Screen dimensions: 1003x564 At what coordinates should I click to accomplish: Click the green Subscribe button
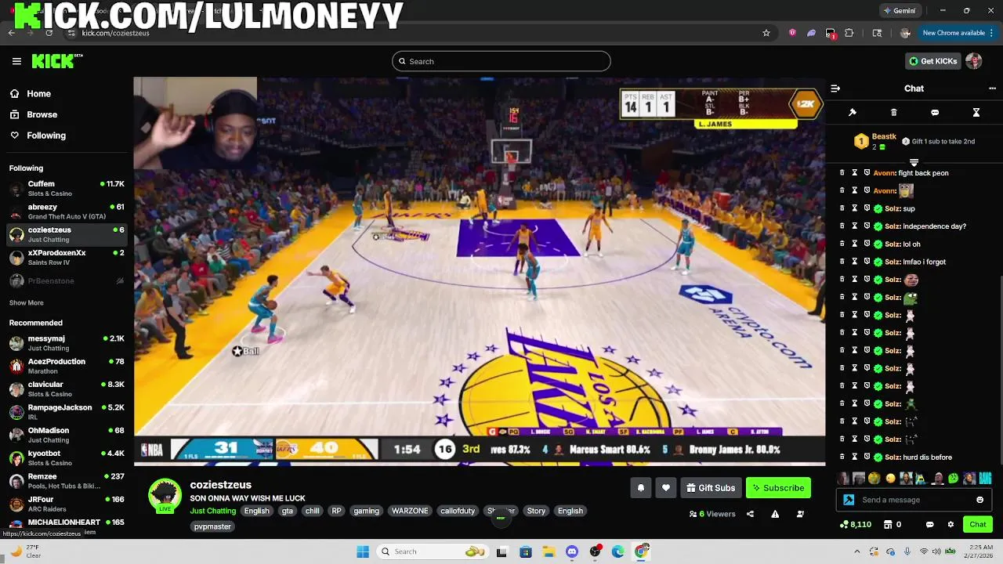778,488
